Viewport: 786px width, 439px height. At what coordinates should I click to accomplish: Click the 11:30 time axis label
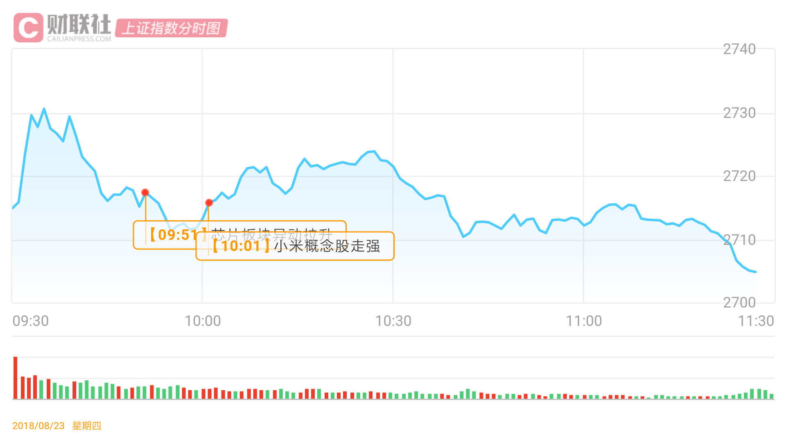(756, 321)
